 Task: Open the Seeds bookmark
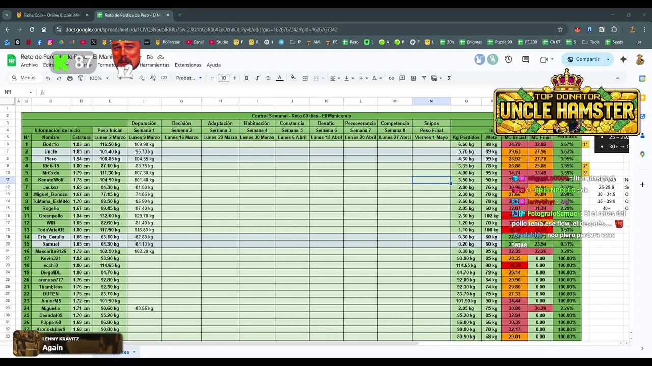(x=613, y=42)
